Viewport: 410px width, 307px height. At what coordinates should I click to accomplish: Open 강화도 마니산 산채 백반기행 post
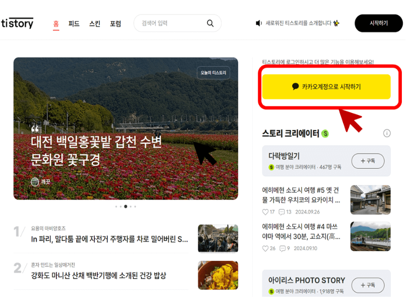pyautogui.click(x=98, y=275)
